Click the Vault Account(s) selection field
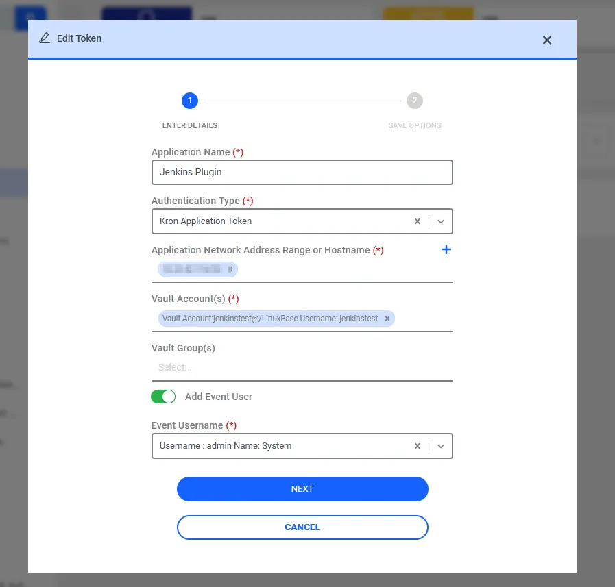This screenshot has width=615, height=587. point(302,319)
